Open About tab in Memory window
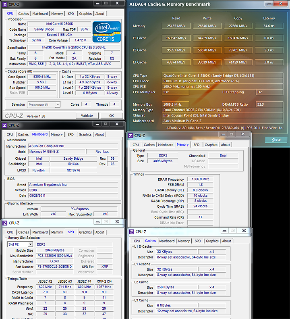This screenshot has height=319, width=290. tap(226, 145)
